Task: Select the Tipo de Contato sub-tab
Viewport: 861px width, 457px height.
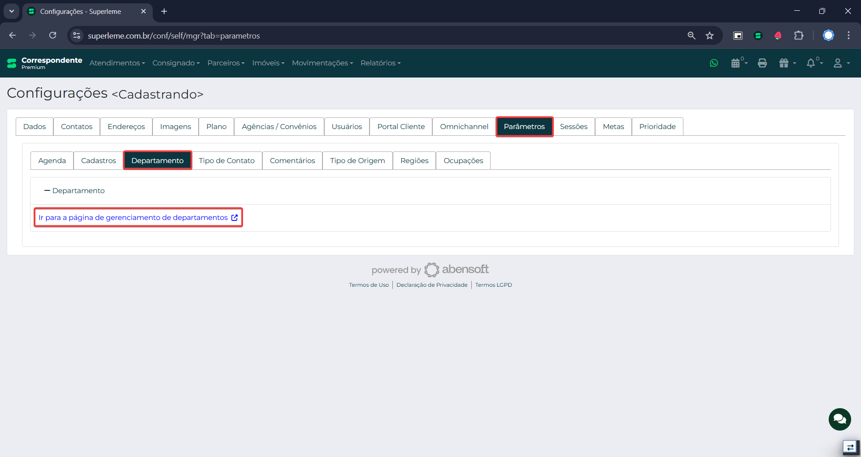Action: 226,161
